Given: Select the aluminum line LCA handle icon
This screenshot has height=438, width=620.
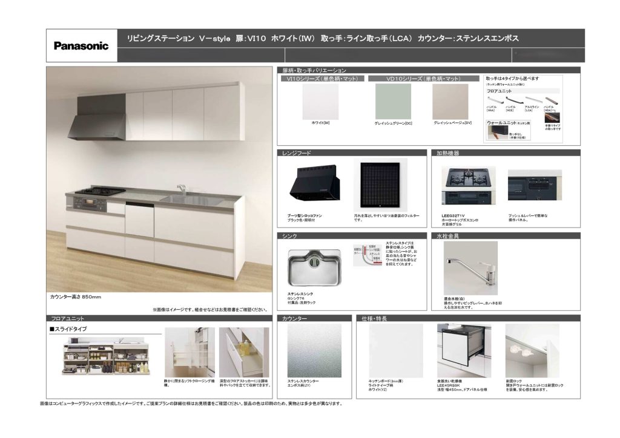Looking at the screenshot, I should point(532,100).
